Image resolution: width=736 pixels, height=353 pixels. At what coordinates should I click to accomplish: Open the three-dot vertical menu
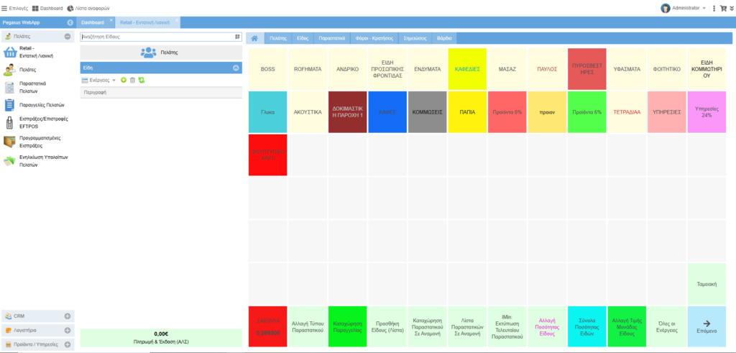[x=714, y=8]
